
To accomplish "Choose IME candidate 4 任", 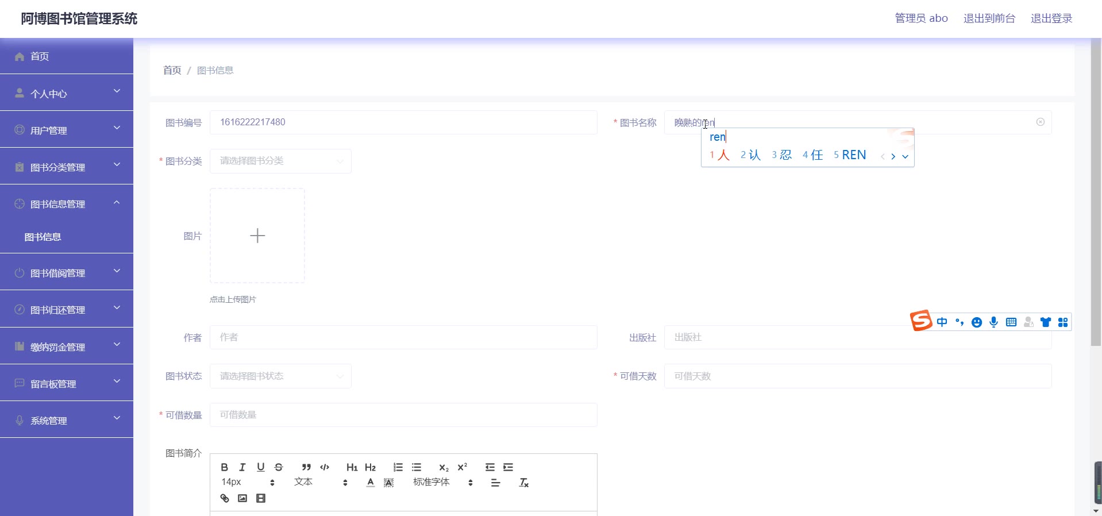I will click(813, 155).
